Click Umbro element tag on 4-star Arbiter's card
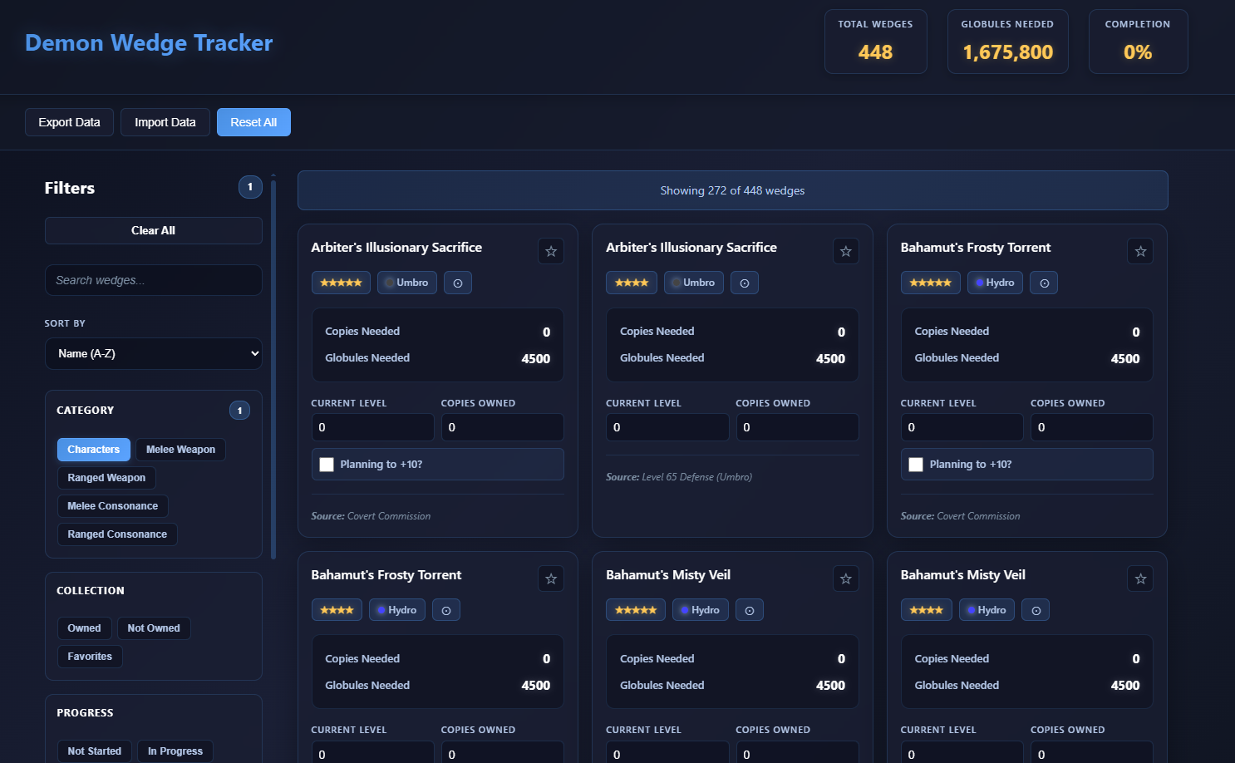Screen dimensions: 1235x763 pyautogui.click(x=694, y=283)
